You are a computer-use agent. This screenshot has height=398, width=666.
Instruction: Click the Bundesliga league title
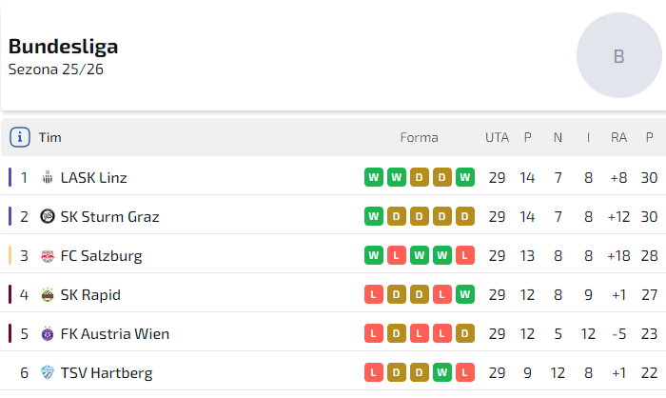tap(63, 47)
